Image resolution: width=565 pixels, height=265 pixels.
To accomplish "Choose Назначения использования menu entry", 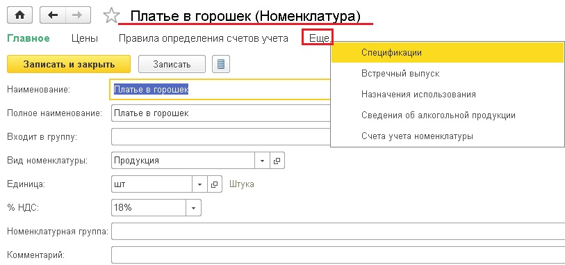I will pos(448,95).
